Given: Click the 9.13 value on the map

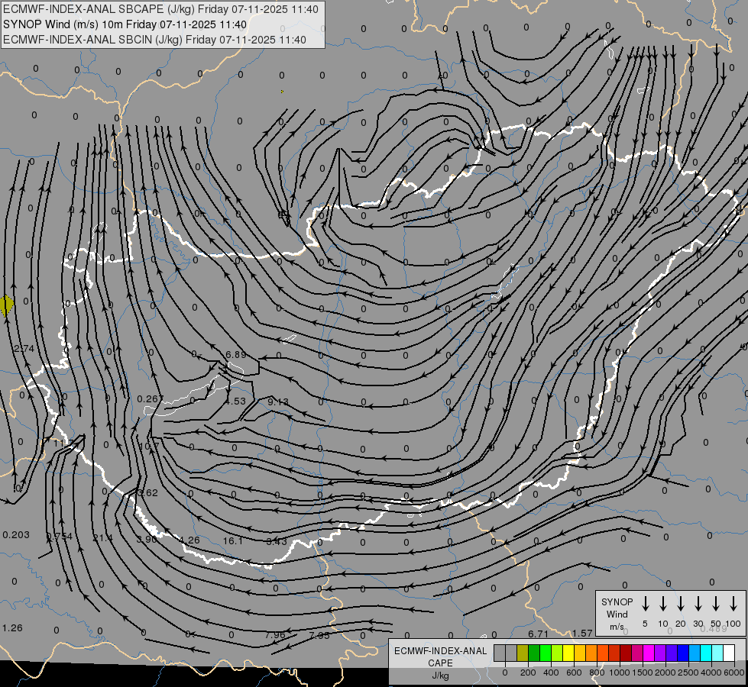Looking at the screenshot, I should click(x=277, y=402).
